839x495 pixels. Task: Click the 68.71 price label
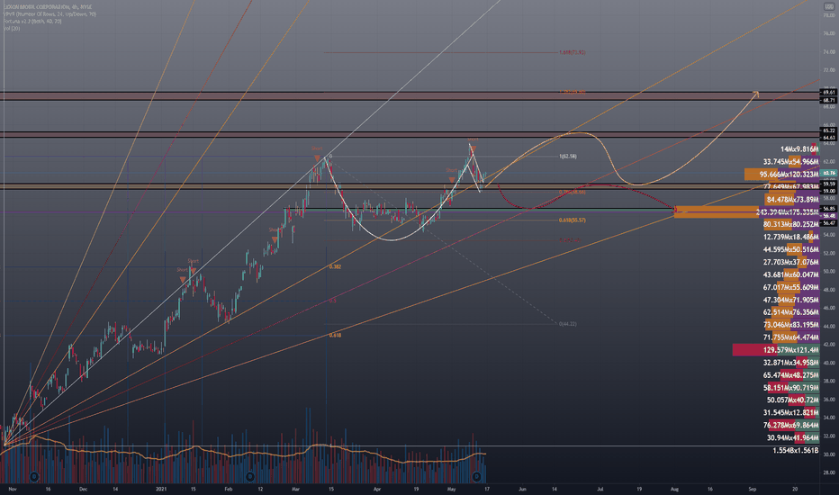(x=829, y=100)
